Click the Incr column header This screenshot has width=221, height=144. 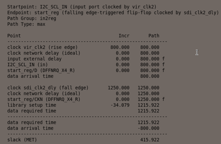[x=124, y=36]
